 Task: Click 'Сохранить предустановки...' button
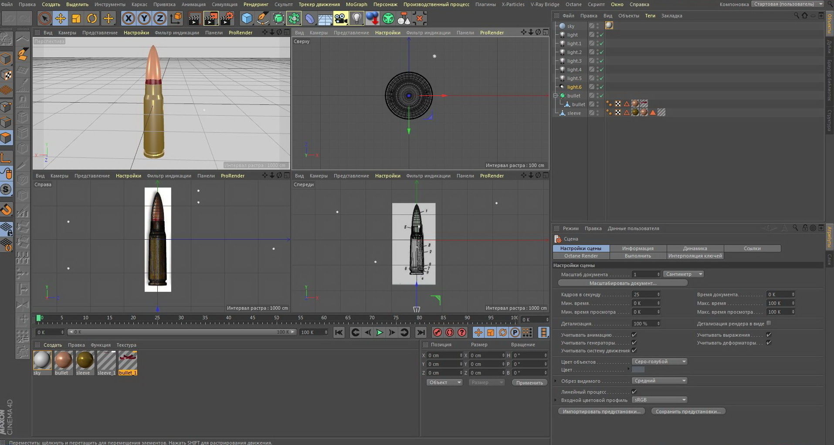[x=688, y=412]
